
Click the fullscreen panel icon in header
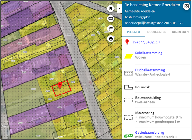coord(186,6)
